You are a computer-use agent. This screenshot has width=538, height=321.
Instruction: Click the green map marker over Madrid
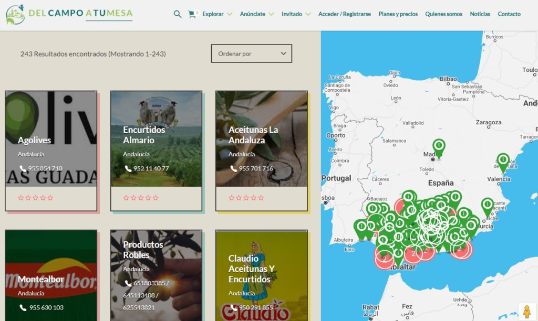pyautogui.click(x=439, y=146)
